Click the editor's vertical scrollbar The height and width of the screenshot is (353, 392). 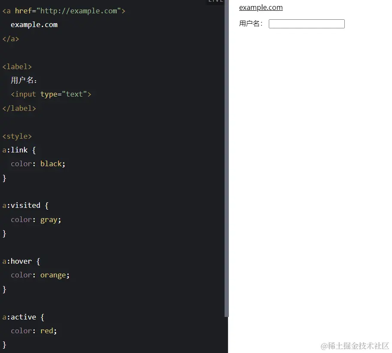click(227, 158)
